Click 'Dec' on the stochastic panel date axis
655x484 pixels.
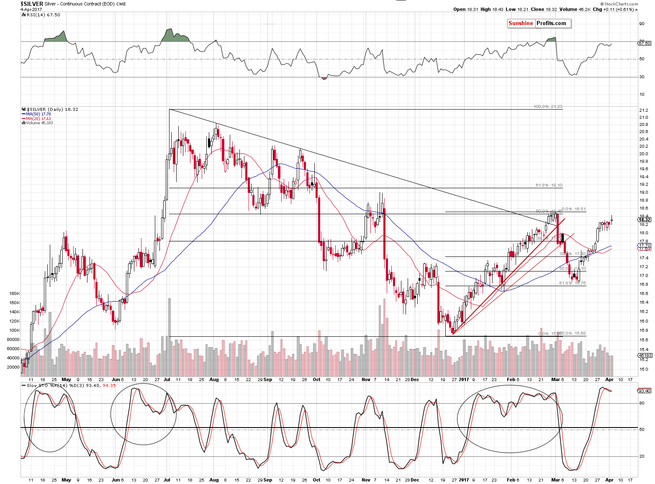pyautogui.click(x=415, y=480)
